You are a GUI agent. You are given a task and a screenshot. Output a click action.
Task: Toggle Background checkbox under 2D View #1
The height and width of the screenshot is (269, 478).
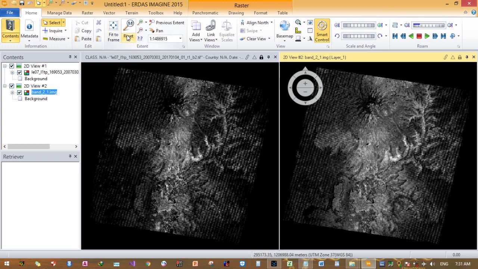[20, 79]
